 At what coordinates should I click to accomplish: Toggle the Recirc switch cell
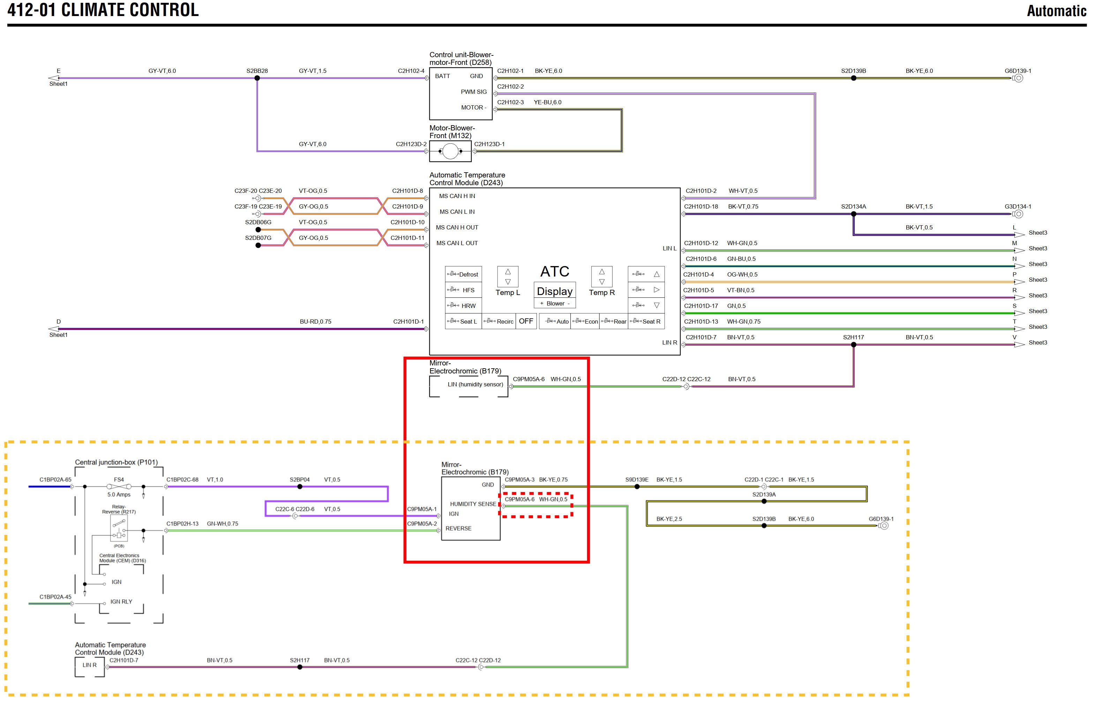pos(499,322)
